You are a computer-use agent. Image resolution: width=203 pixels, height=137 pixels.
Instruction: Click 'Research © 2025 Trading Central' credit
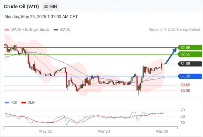pos(174,30)
